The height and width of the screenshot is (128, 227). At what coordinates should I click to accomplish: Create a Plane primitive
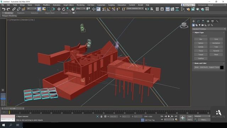coord(216,54)
